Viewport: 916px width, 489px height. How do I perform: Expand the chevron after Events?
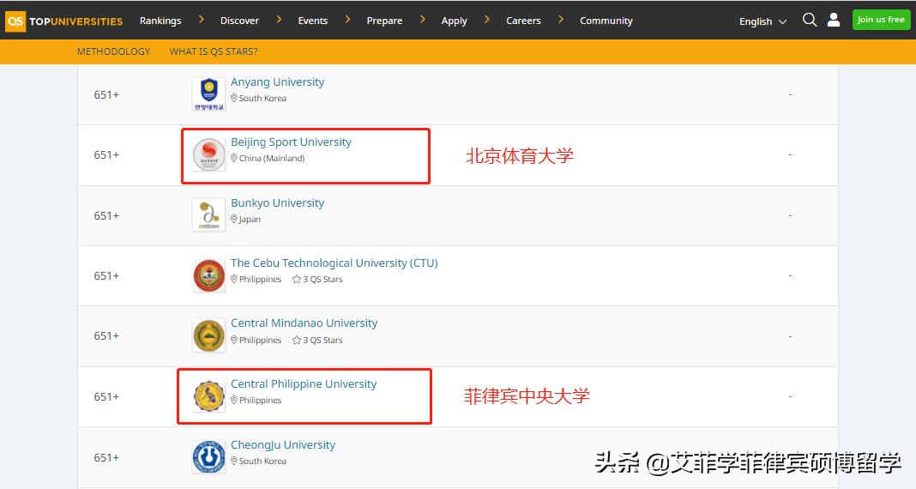coord(348,20)
